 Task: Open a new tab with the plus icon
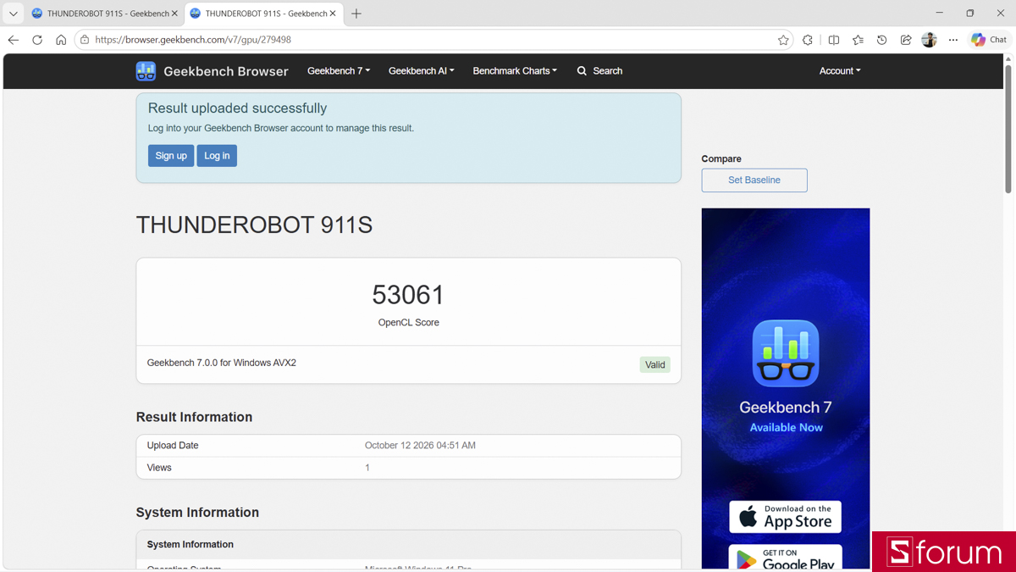coord(356,14)
